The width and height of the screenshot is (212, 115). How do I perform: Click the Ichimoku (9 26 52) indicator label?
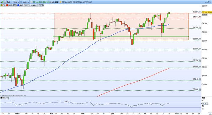pyautogui.click(x=37, y=5)
